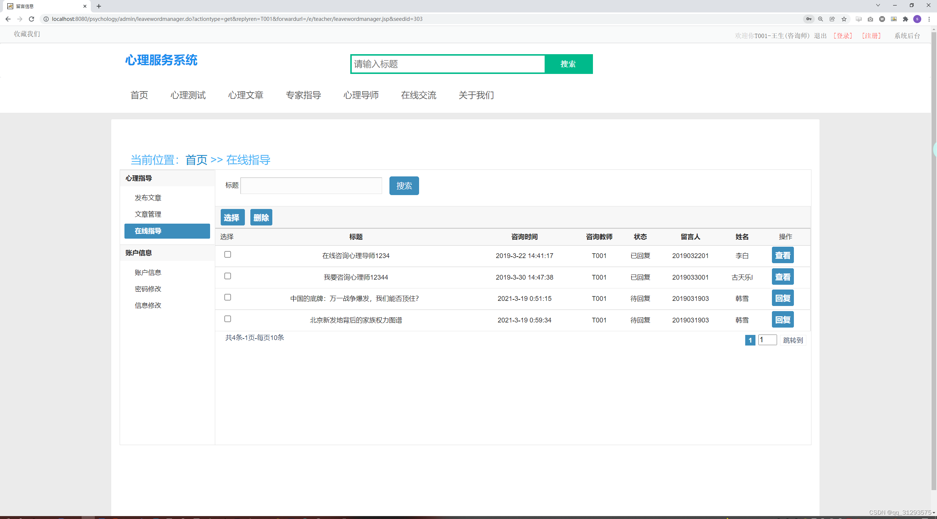Select checkbox for 北京新发地背后的家族权力图谱
Image resolution: width=937 pixels, height=519 pixels.
point(228,319)
